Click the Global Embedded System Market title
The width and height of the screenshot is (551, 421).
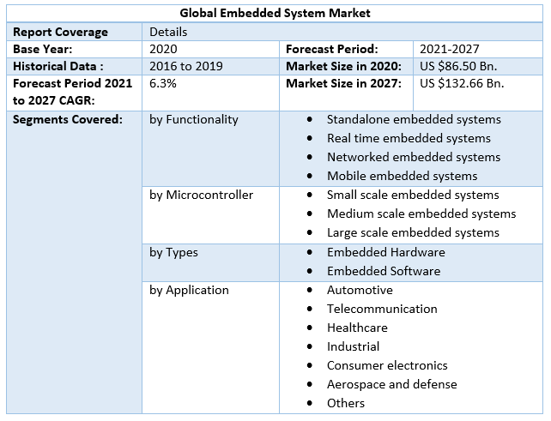coord(275,14)
